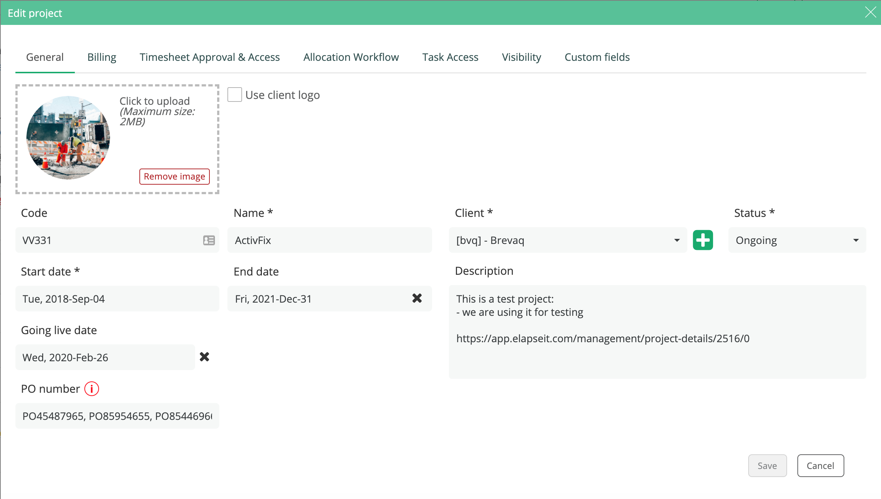Click the remove going live date X icon
The width and height of the screenshot is (881, 499).
(204, 356)
